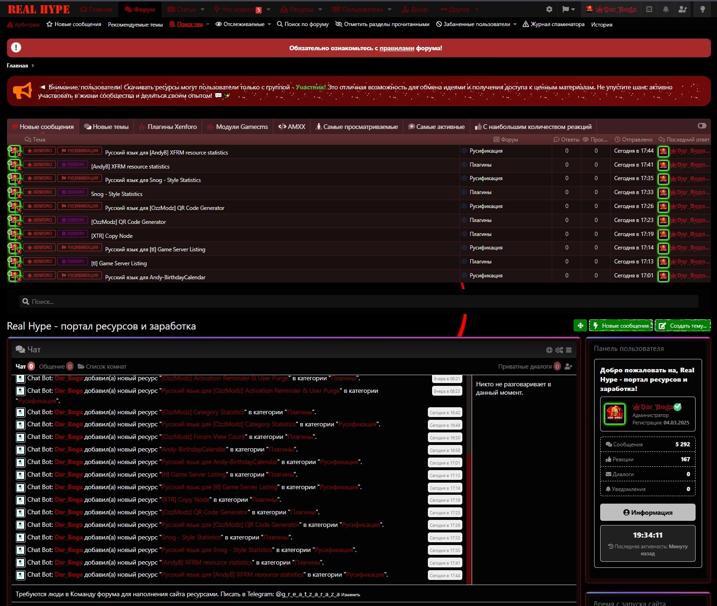Toggle the switch on widget tab bar
The height and width of the screenshot is (606, 717).
point(702,126)
